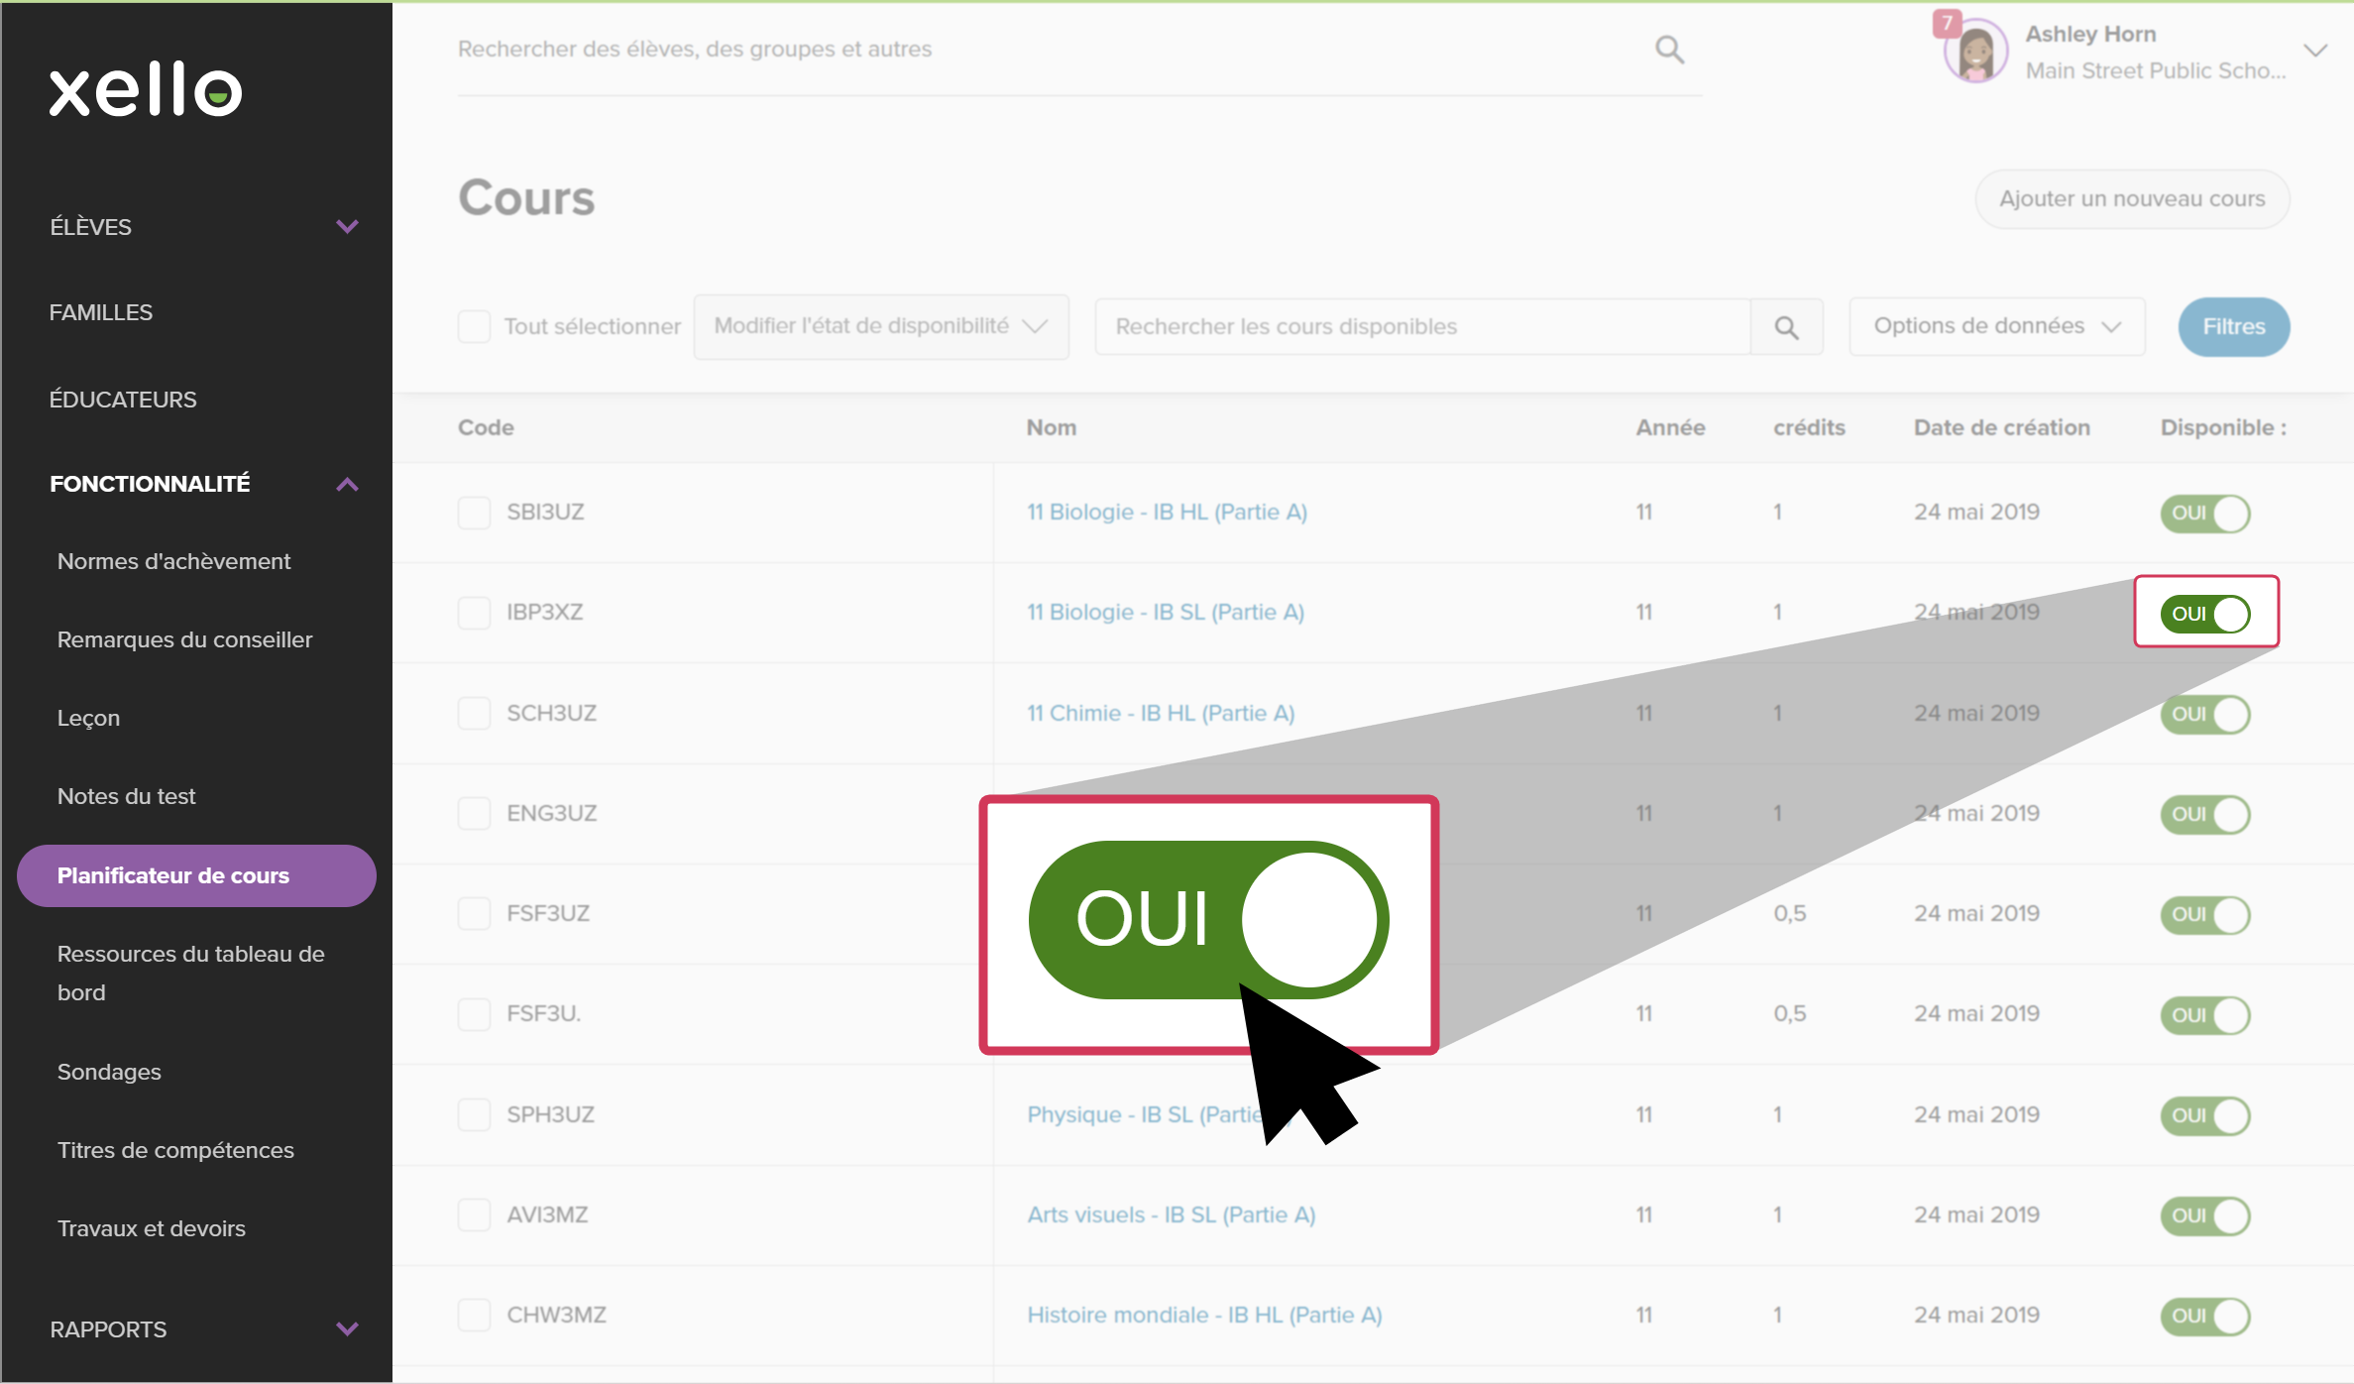Click the Filtres button
The width and height of the screenshot is (2354, 1384).
(2233, 326)
